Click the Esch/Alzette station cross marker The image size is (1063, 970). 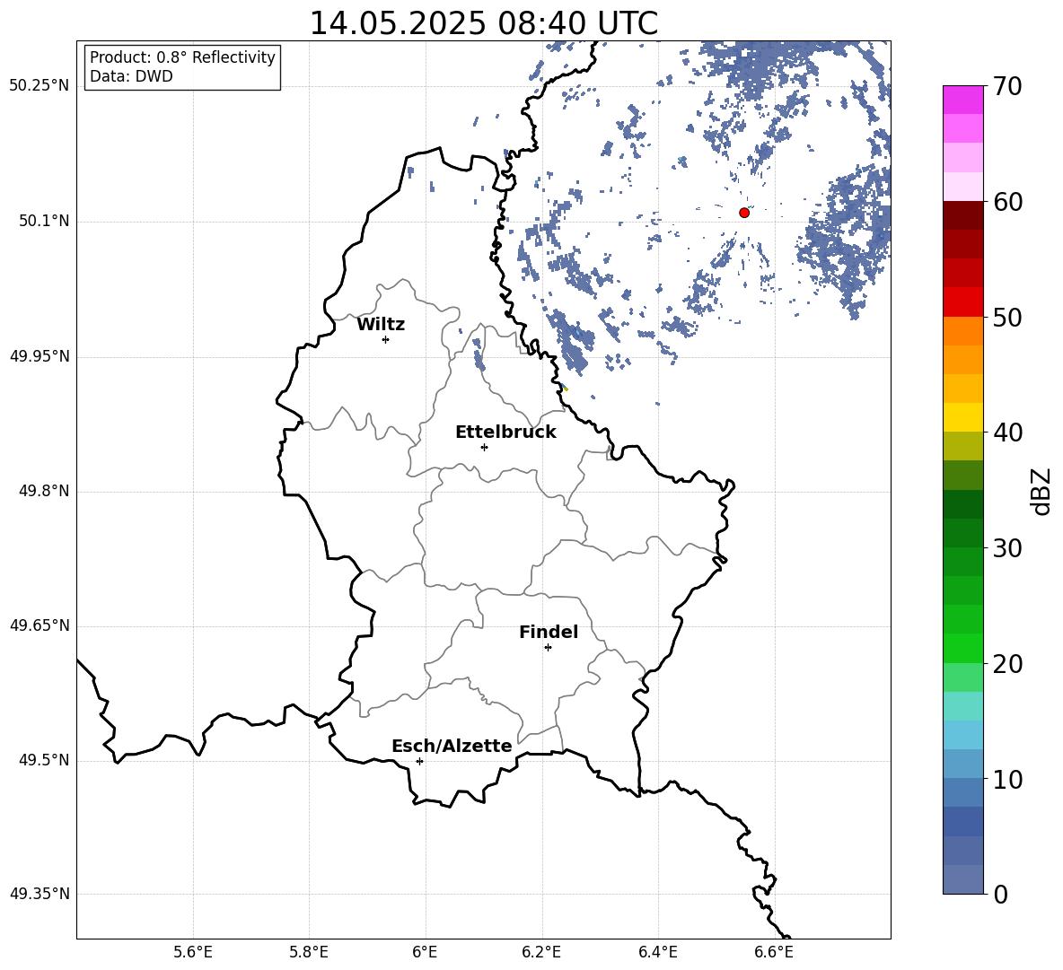[419, 761]
